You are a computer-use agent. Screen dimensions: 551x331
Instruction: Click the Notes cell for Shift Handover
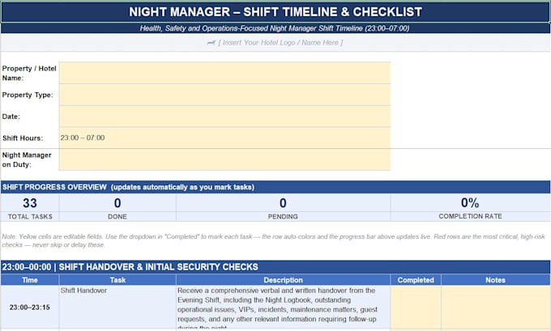coord(495,307)
